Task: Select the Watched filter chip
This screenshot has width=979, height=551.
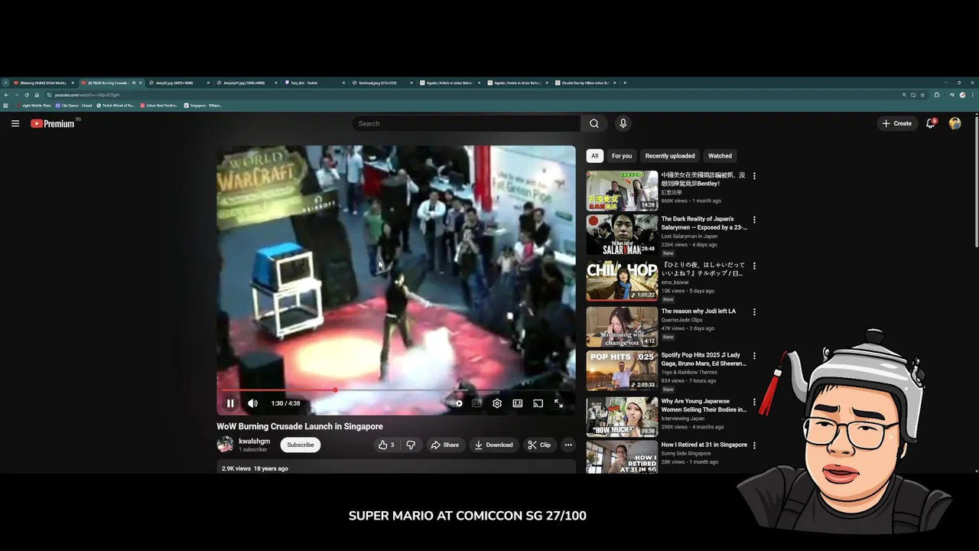Action: 720,156
